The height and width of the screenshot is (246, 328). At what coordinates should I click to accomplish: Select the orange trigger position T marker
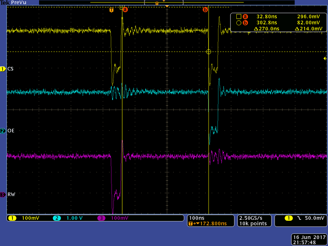[x=112, y=10]
